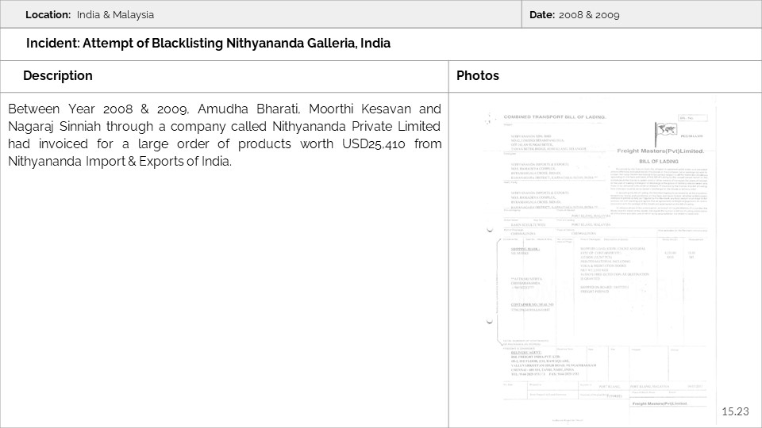The height and width of the screenshot is (428, 762).
Task: Click the Photos column header
Action: [478, 76]
